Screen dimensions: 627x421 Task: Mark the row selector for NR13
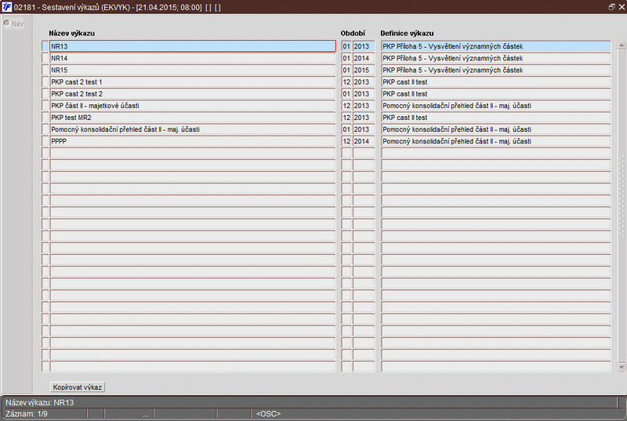pos(45,46)
